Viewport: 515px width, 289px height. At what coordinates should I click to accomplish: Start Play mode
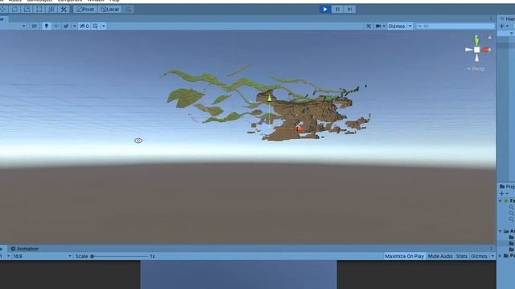(x=325, y=9)
